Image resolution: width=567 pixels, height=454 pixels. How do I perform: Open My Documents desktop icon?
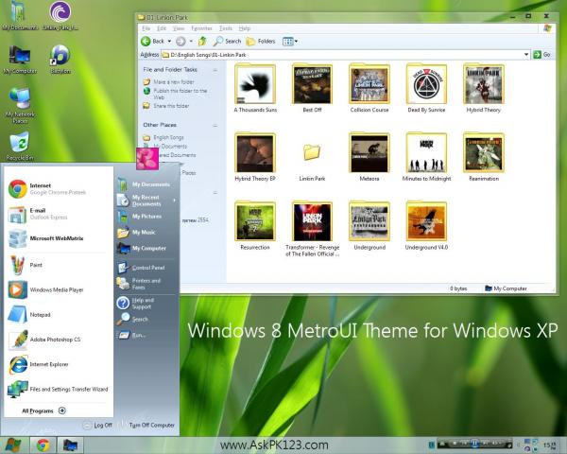[20, 15]
